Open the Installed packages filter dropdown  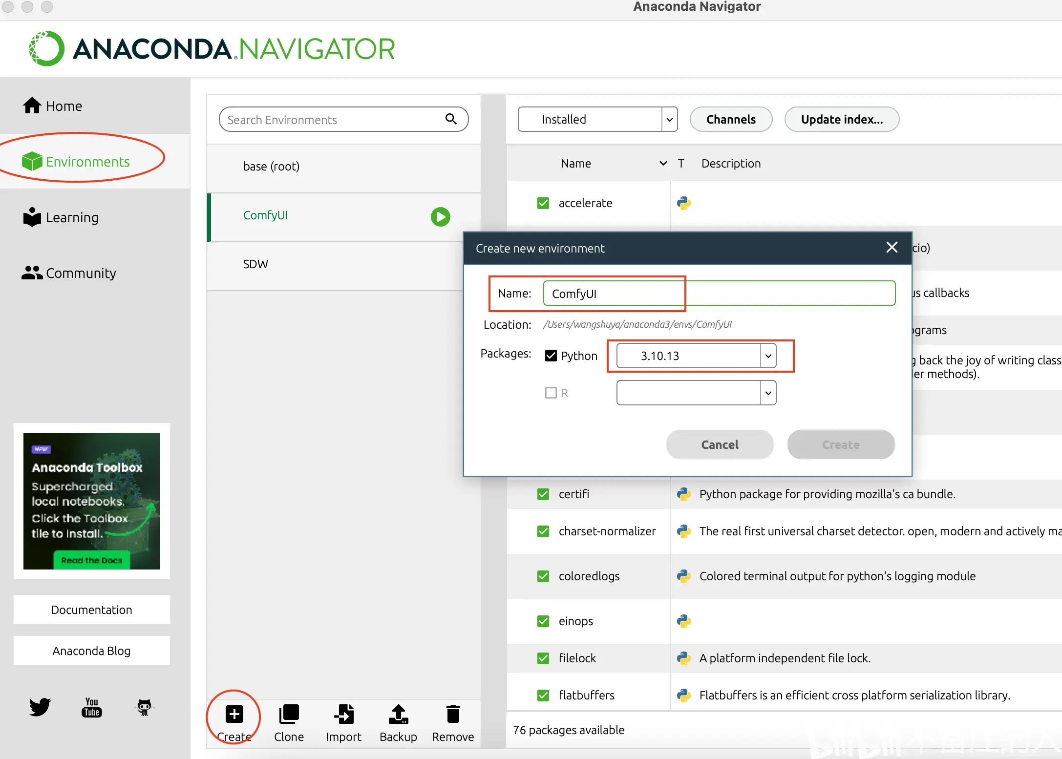point(597,119)
